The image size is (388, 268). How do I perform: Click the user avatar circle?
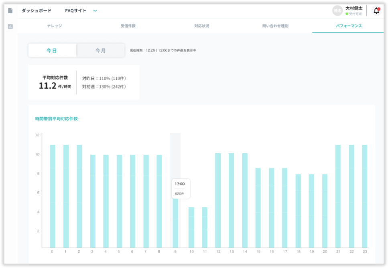pos(337,11)
